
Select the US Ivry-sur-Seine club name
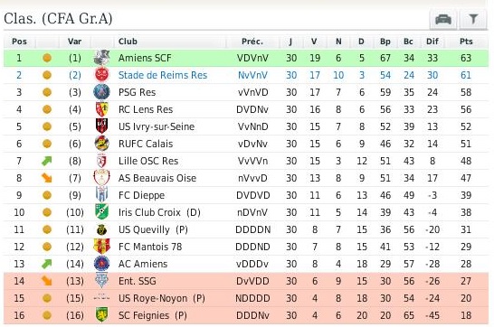pos(157,126)
